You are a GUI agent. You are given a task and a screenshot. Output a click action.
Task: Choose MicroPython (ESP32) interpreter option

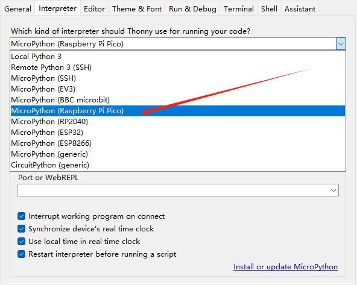[178, 133]
